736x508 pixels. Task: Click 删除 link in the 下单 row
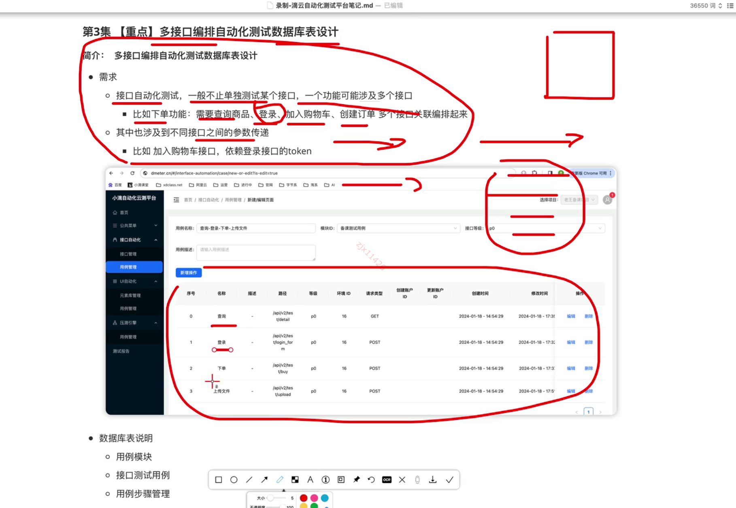tap(589, 369)
